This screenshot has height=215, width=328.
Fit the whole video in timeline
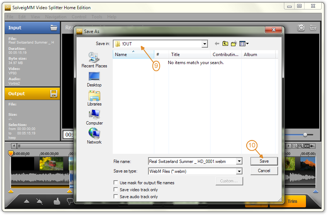pyautogui.click(x=307, y=146)
